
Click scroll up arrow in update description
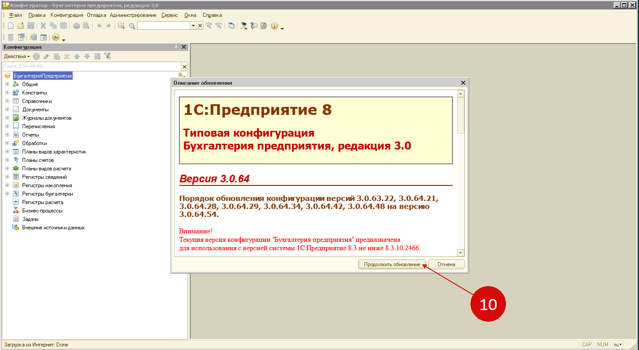pos(461,94)
